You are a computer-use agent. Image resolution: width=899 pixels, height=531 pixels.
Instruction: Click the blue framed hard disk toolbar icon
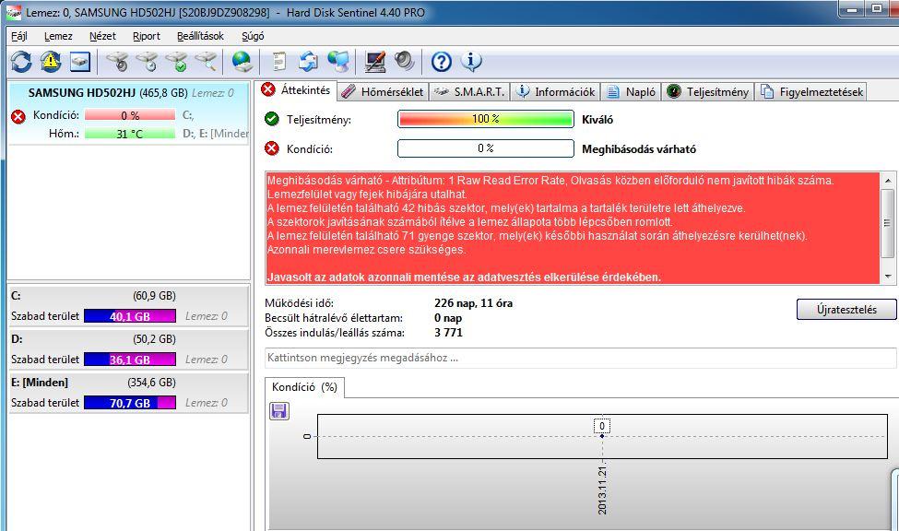(x=80, y=62)
